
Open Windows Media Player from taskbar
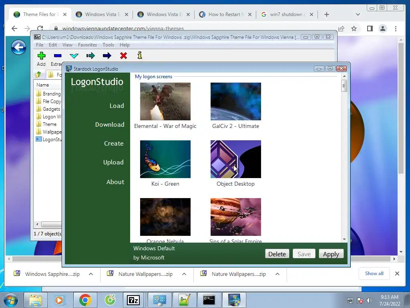click(59, 300)
